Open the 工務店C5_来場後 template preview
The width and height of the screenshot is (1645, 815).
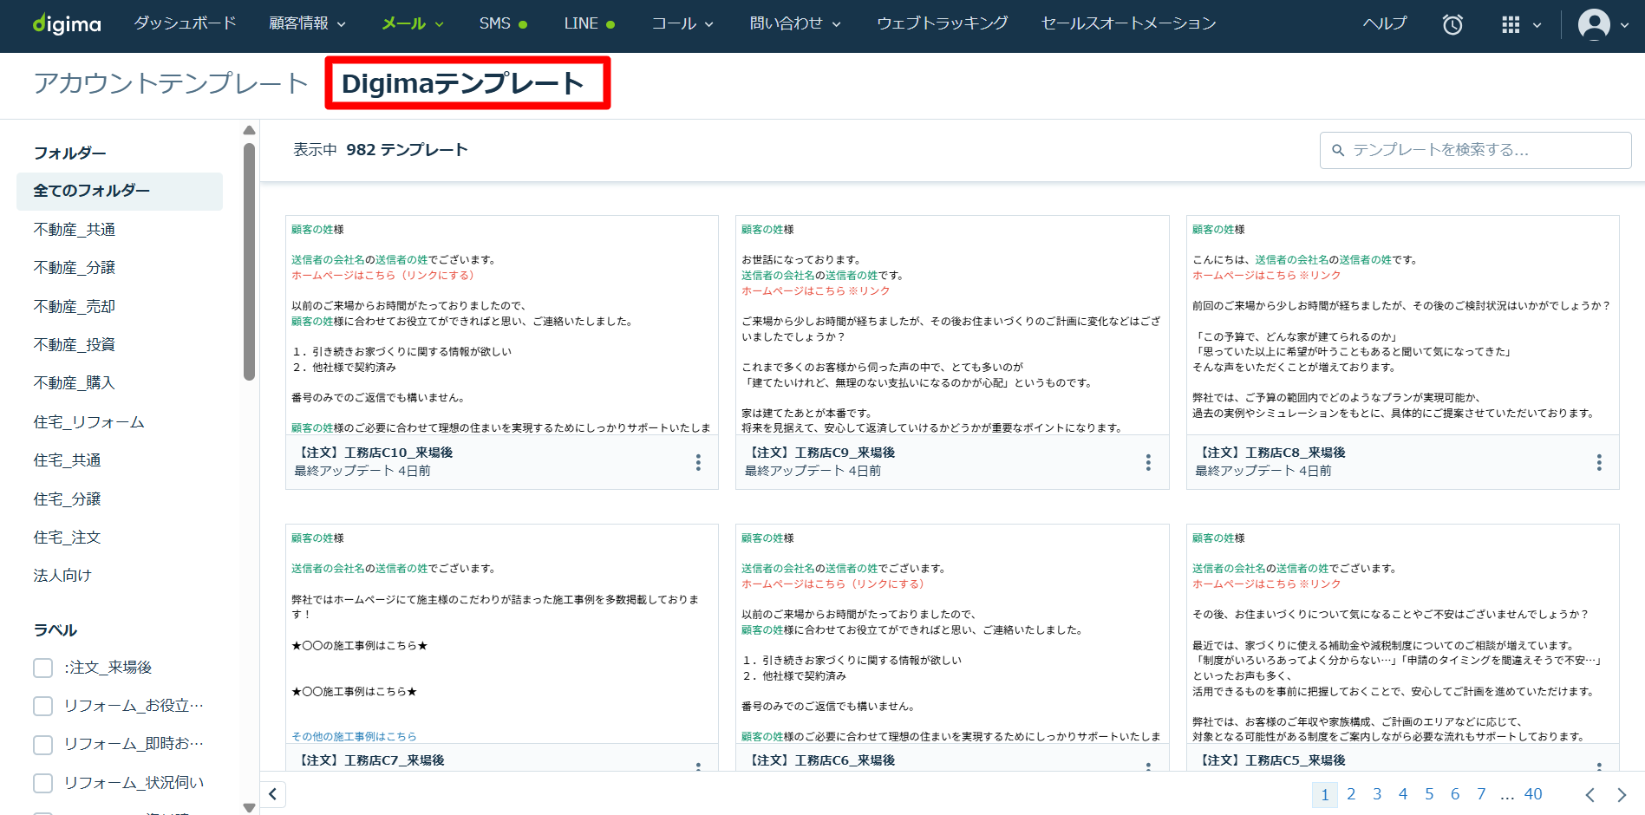(1403, 634)
